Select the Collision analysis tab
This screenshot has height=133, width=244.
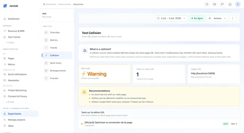coord(57,55)
